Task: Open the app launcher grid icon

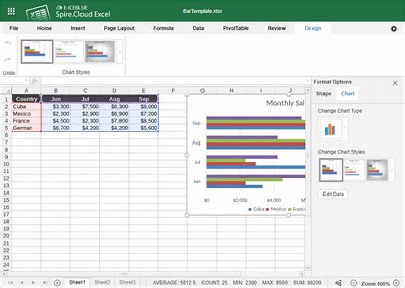Action: point(11,11)
